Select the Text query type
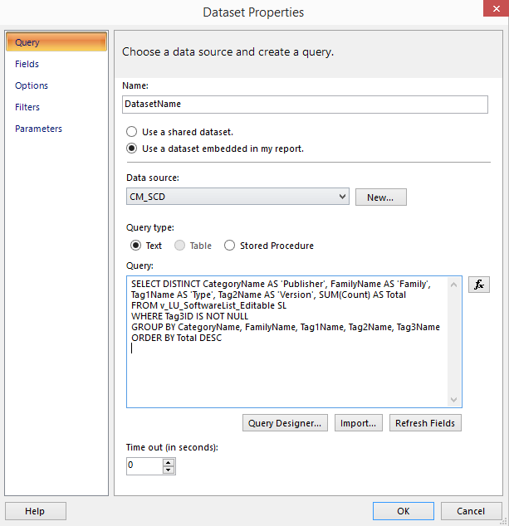 [x=136, y=246]
